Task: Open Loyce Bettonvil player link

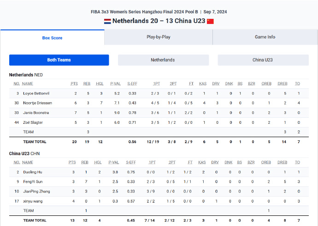Action: [x=36, y=93]
